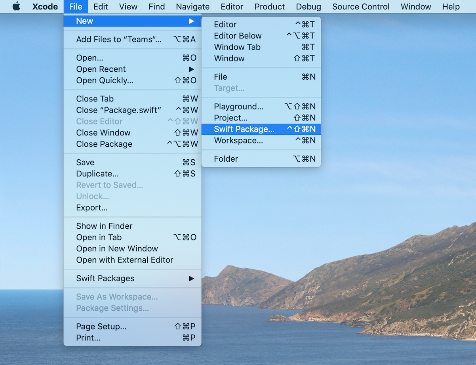Select Workspace… in New submenu

pyautogui.click(x=238, y=141)
